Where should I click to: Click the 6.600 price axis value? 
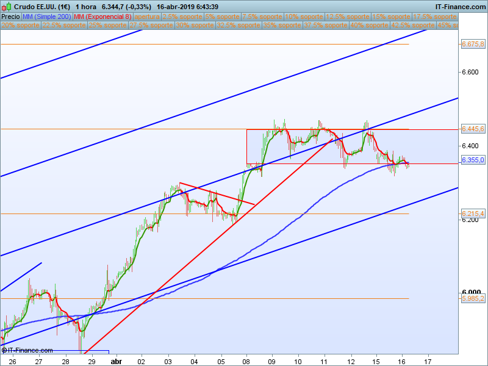tap(470, 72)
